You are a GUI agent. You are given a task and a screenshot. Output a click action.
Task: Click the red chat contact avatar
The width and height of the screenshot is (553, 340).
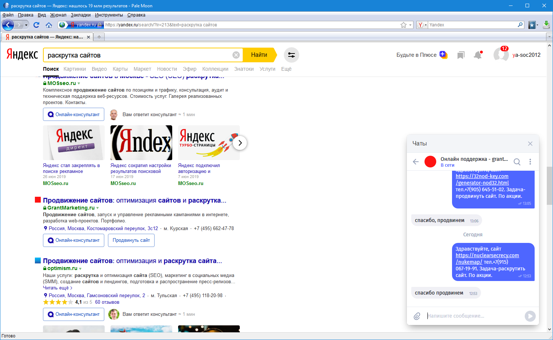point(430,162)
